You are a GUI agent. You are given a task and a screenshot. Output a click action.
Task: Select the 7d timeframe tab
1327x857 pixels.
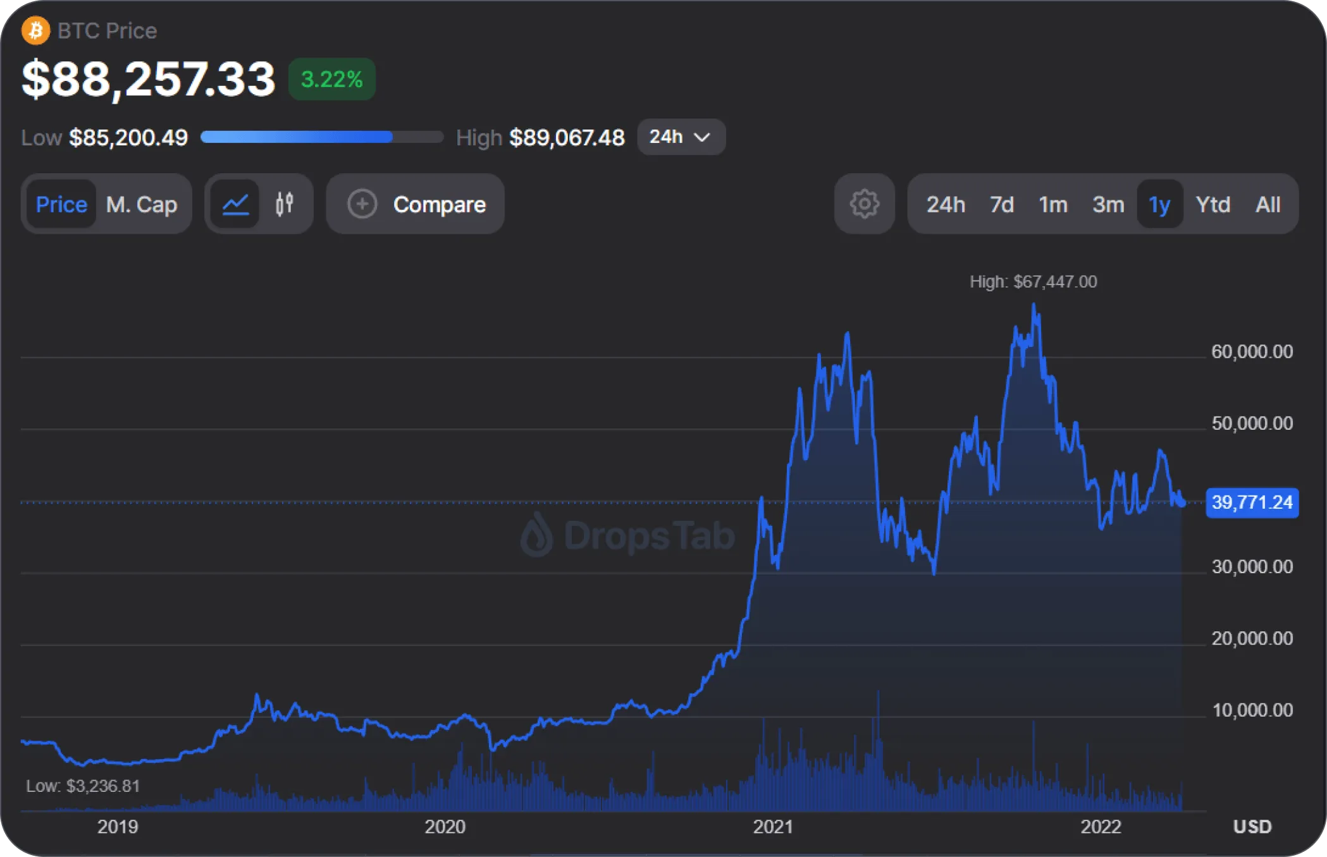tap(1001, 204)
